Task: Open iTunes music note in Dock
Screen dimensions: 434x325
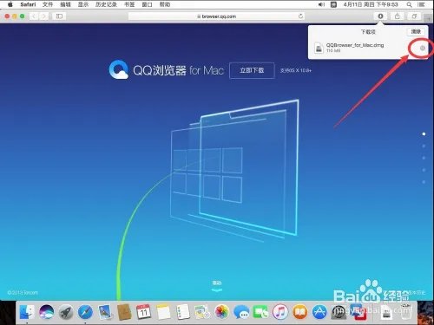Action: (x=280, y=312)
